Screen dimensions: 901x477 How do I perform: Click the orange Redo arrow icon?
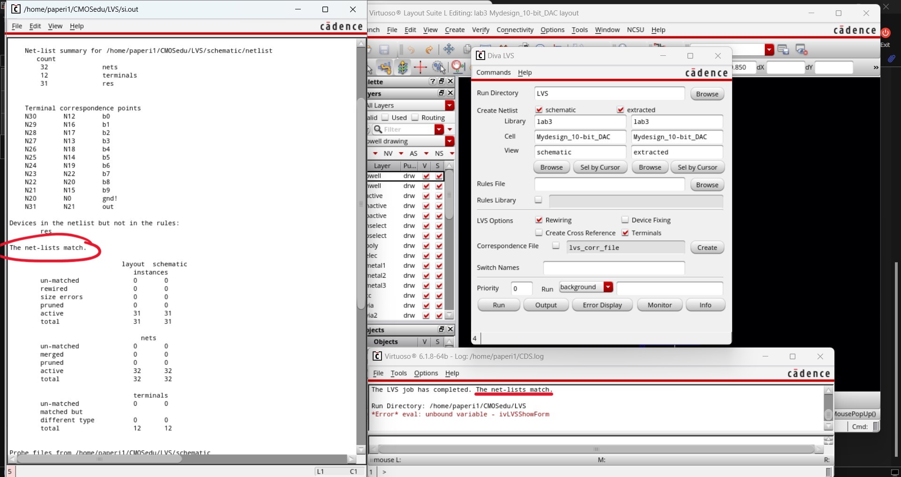tap(429, 50)
